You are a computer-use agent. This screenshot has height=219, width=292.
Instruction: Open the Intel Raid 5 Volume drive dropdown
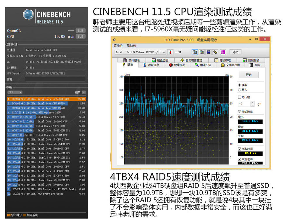[140, 52]
